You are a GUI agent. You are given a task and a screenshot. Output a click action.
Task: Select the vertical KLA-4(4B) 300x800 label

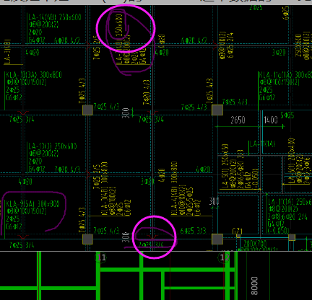coord(174,189)
